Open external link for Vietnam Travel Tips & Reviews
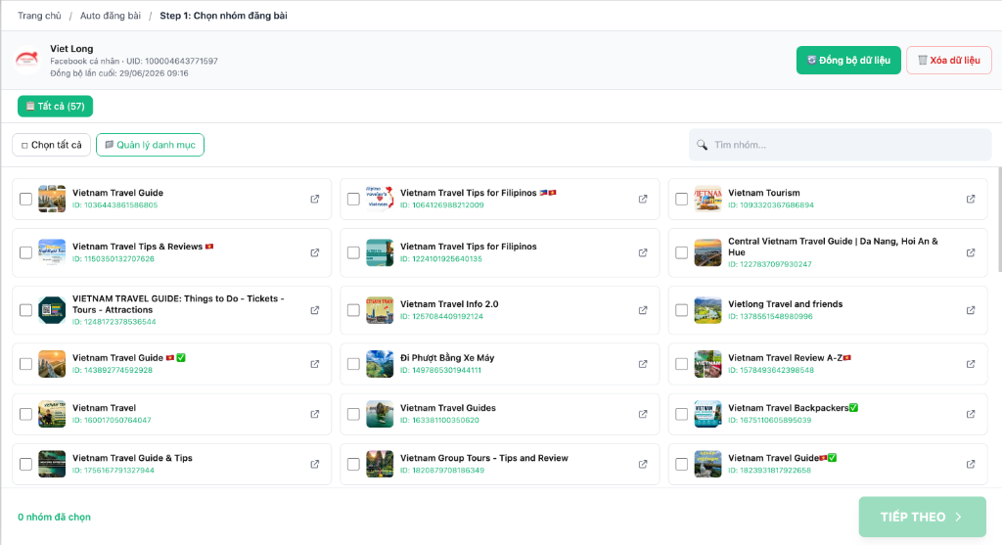Image resolution: width=1002 pixels, height=545 pixels. [315, 252]
